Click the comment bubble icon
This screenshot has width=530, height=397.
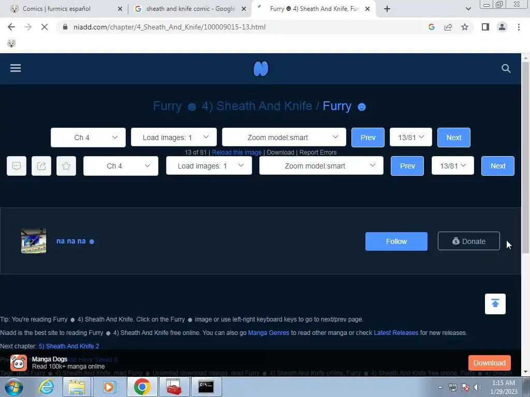(x=17, y=166)
